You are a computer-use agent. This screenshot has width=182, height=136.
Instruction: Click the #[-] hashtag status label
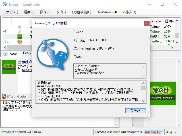(x=169, y=132)
